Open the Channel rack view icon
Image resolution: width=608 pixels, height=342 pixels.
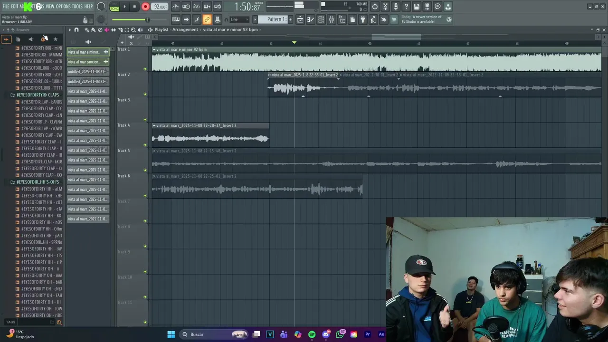coord(321,19)
